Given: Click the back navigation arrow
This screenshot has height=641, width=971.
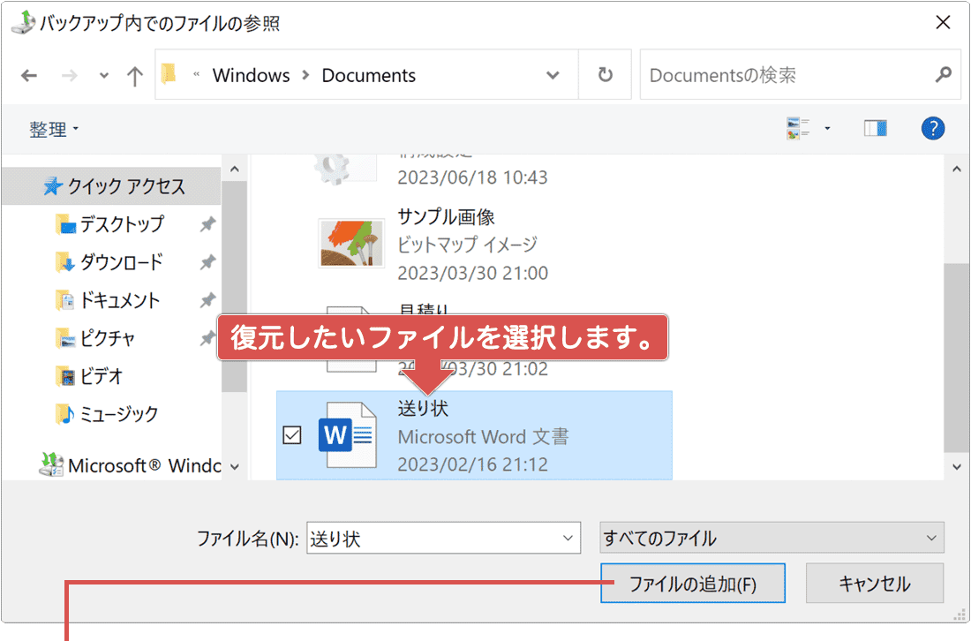Looking at the screenshot, I should (28, 75).
